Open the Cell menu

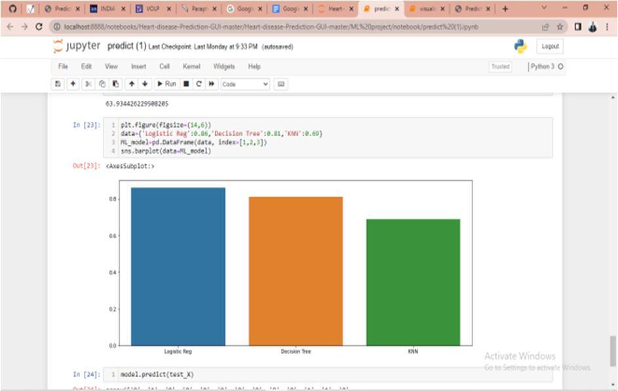coord(164,66)
